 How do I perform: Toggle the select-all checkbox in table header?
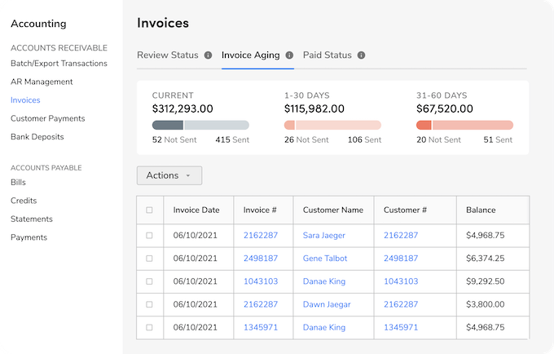[x=149, y=210]
